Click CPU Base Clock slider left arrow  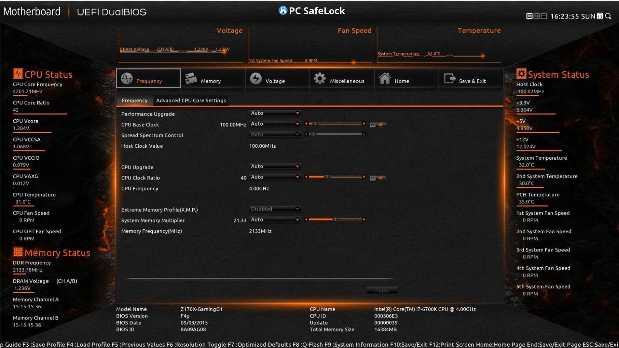tap(306, 124)
